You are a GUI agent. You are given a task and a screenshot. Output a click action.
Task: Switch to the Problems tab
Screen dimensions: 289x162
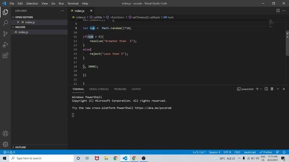coord(120,89)
